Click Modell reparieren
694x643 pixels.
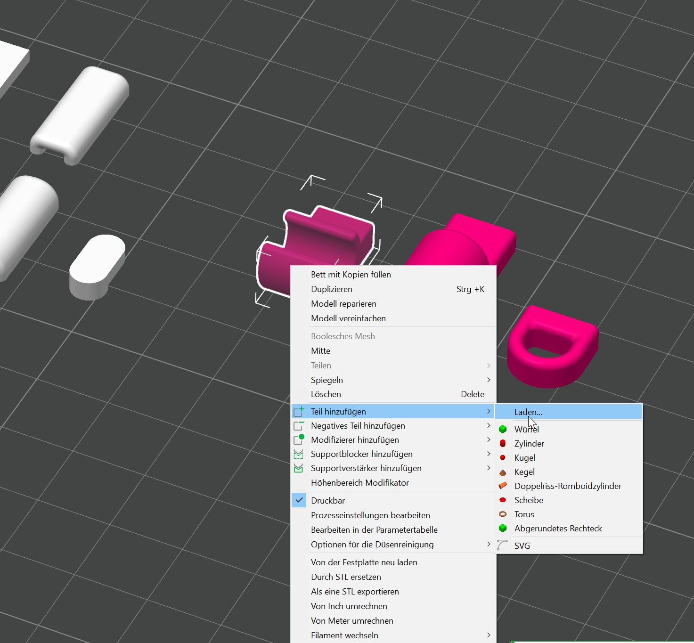click(x=343, y=304)
